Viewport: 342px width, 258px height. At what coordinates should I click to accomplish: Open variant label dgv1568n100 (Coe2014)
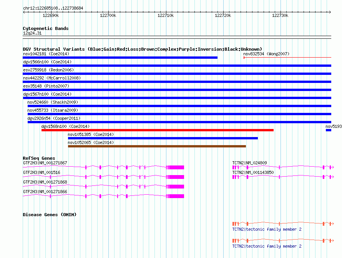(65, 126)
